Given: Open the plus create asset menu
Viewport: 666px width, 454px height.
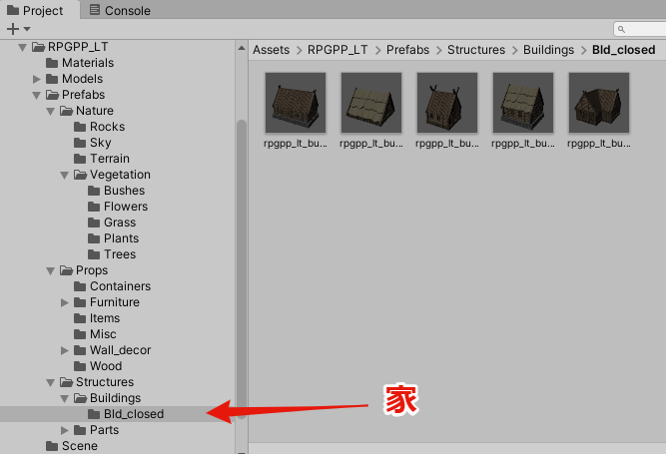Looking at the screenshot, I should pyautogui.click(x=18, y=29).
